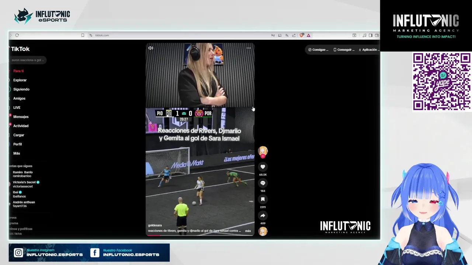Open Ramiro Barrio followed account
The width and height of the screenshot is (472, 265).
(x=23, y=174)
